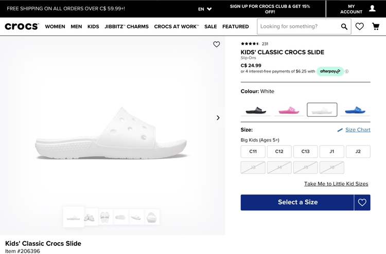Open the Sale menu
This screenshot has width=386, height=254.
click(x=210, y=27)
